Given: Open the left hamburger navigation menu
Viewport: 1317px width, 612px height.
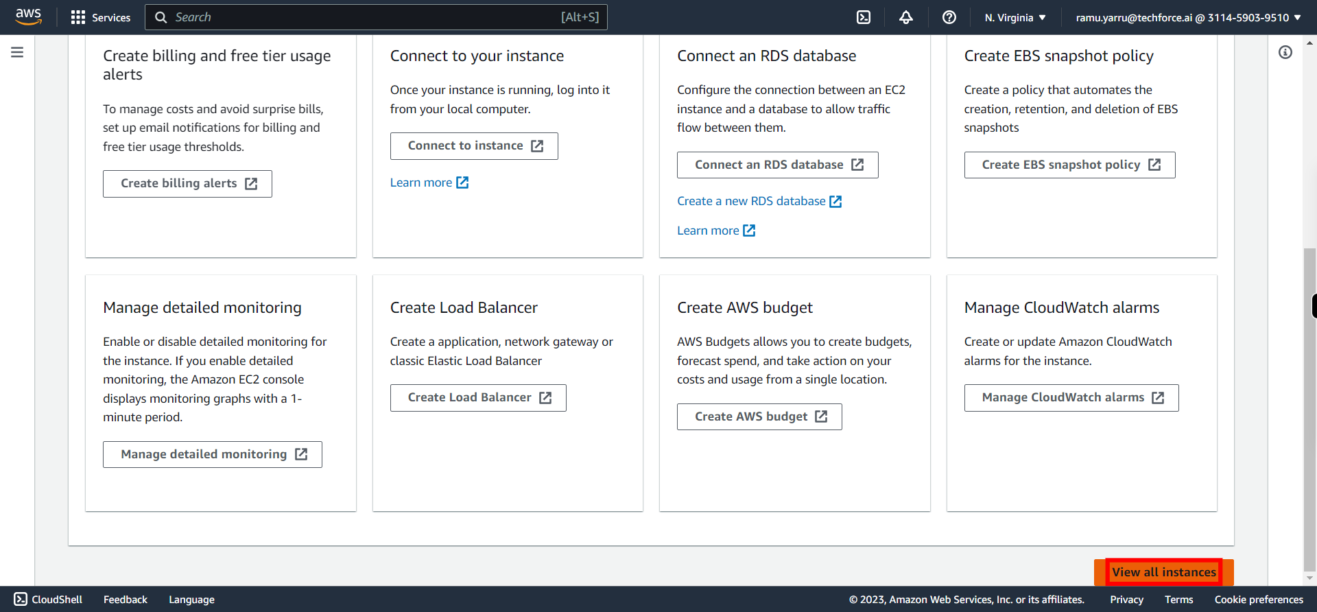Looking at the screenshot, I should [x=17, y=52].
